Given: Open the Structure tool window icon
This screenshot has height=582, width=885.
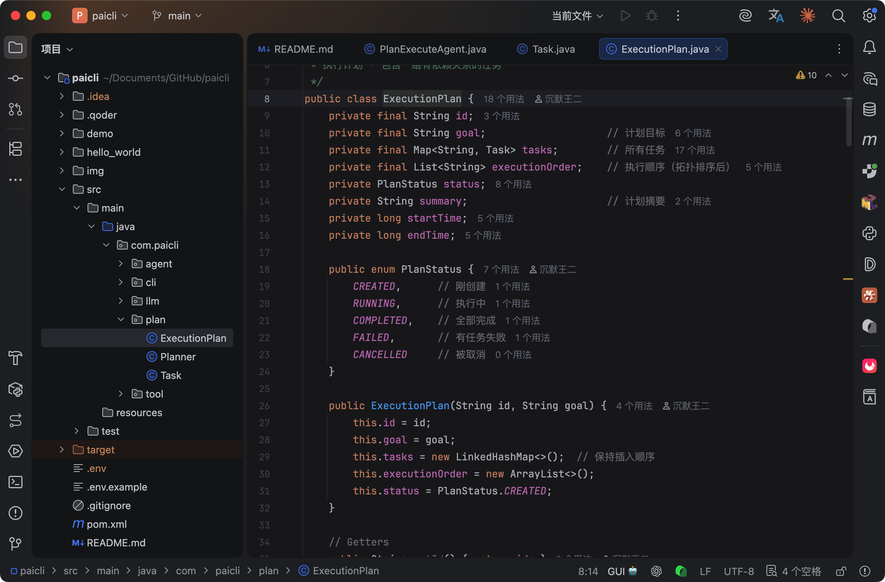Looking at the screenshot, I should 15,149.
